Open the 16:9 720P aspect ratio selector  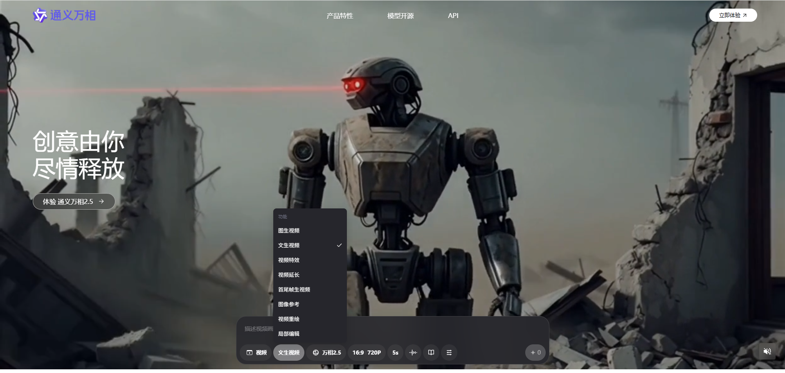tap(367, 353)
